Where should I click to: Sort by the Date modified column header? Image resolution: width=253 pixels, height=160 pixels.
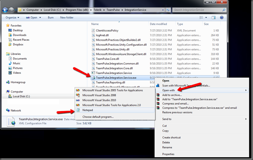pos(158,24)
